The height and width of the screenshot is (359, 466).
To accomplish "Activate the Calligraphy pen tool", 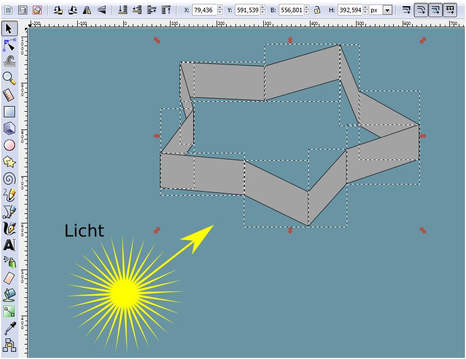I will 9,228.
